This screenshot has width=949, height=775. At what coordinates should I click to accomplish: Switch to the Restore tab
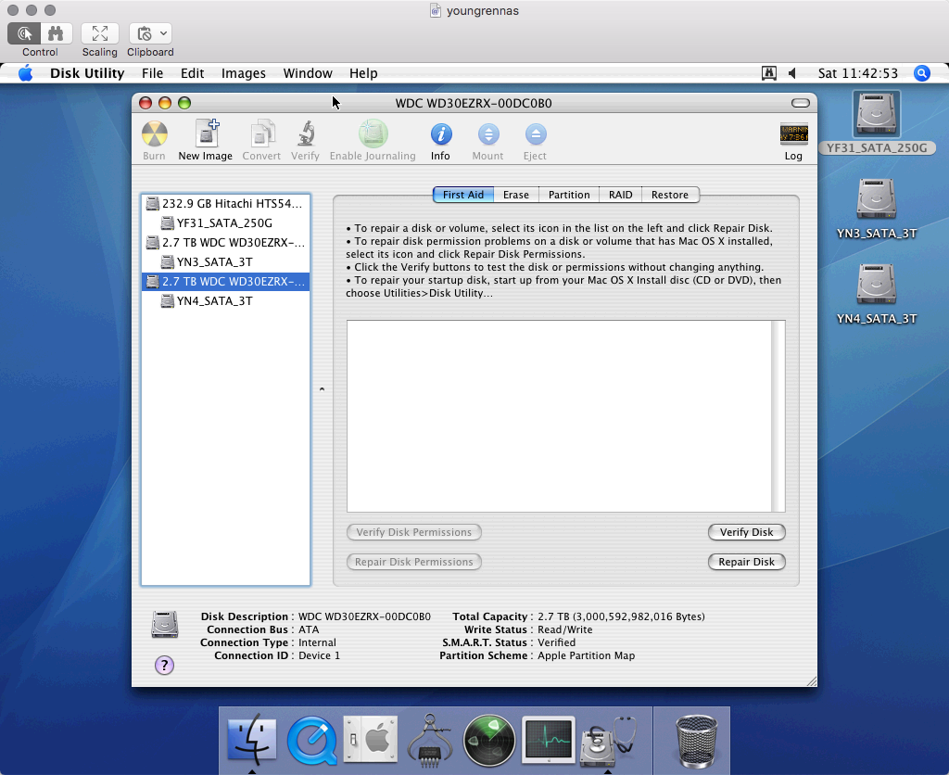pos(670,195)
